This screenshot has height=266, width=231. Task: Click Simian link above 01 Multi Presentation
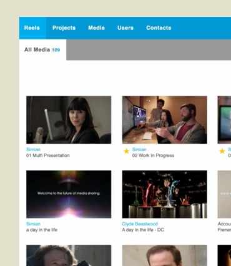[x=33, y=149]
